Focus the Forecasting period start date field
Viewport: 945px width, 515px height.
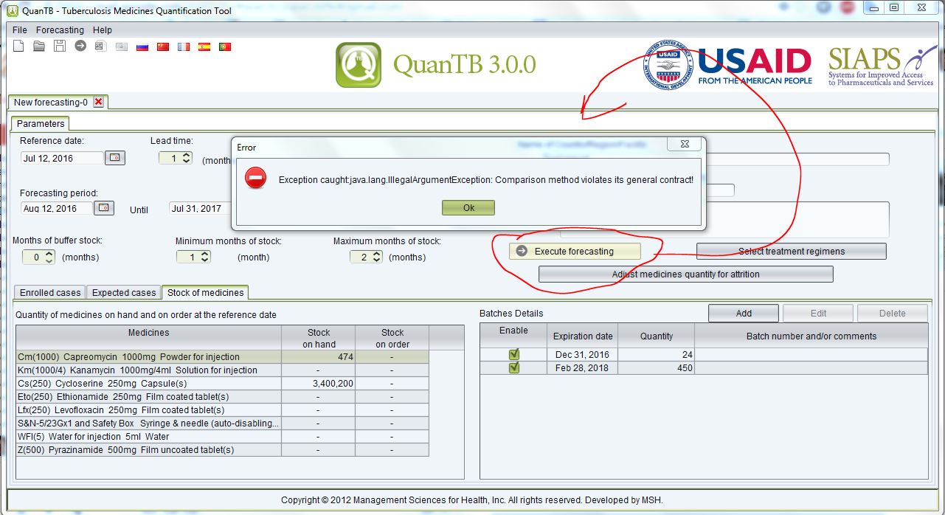57,208
